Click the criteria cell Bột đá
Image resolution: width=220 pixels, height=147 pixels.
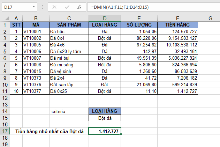click(105, 118)
